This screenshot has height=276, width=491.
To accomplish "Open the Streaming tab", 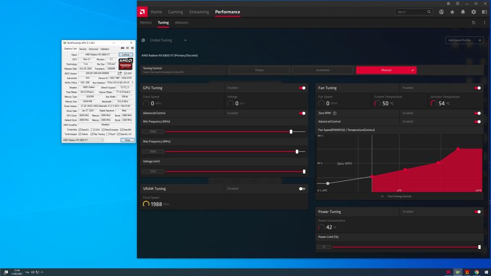I will (199, 12).
